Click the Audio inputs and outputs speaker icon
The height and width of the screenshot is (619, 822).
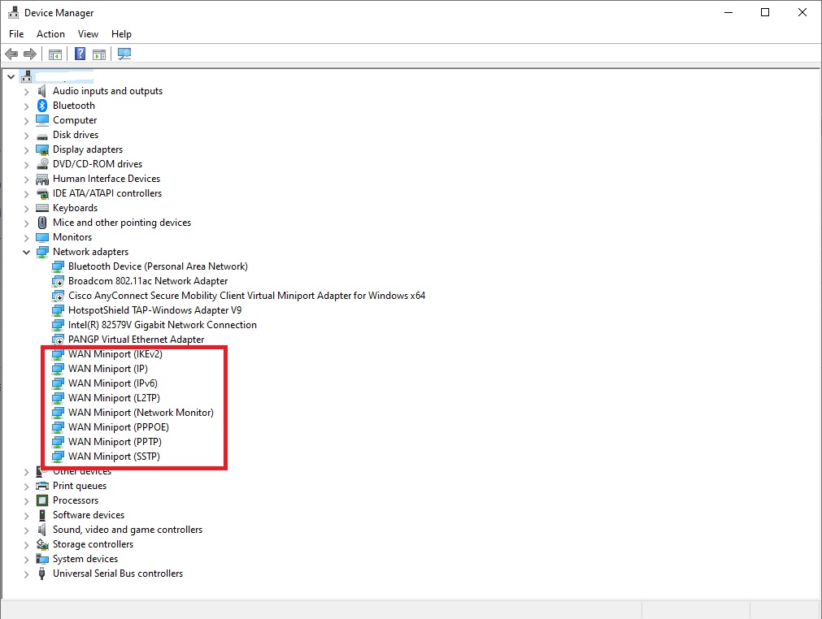pos(42,91)
